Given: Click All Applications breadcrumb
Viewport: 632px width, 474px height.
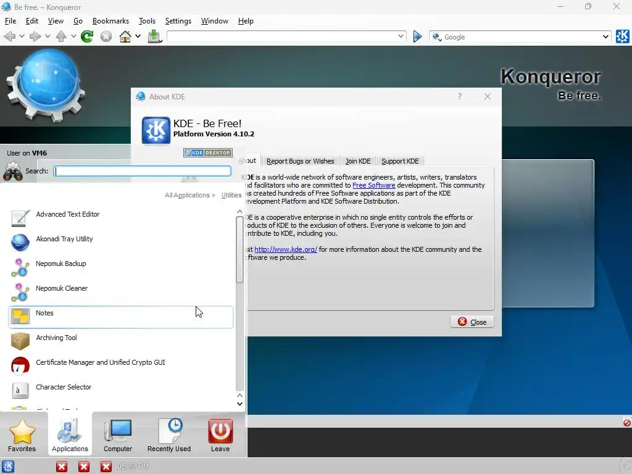Looking at the screenshot, I should pyautogui.click(x=187, y=195).
